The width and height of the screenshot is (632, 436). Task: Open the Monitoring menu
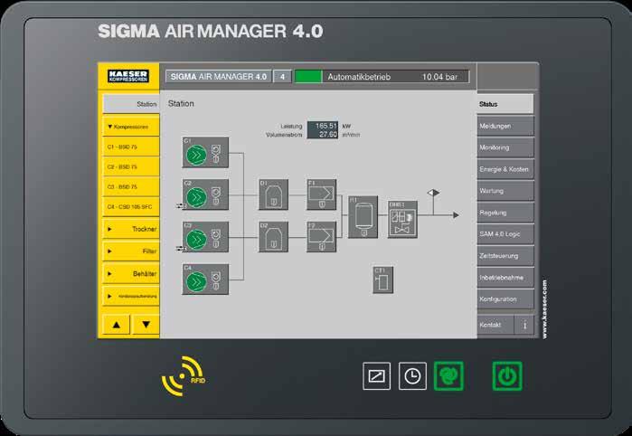tap(505, 147)
